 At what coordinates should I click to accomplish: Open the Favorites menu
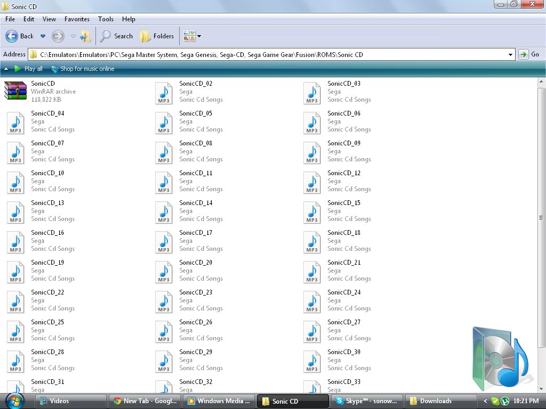[x=77, y=19]
